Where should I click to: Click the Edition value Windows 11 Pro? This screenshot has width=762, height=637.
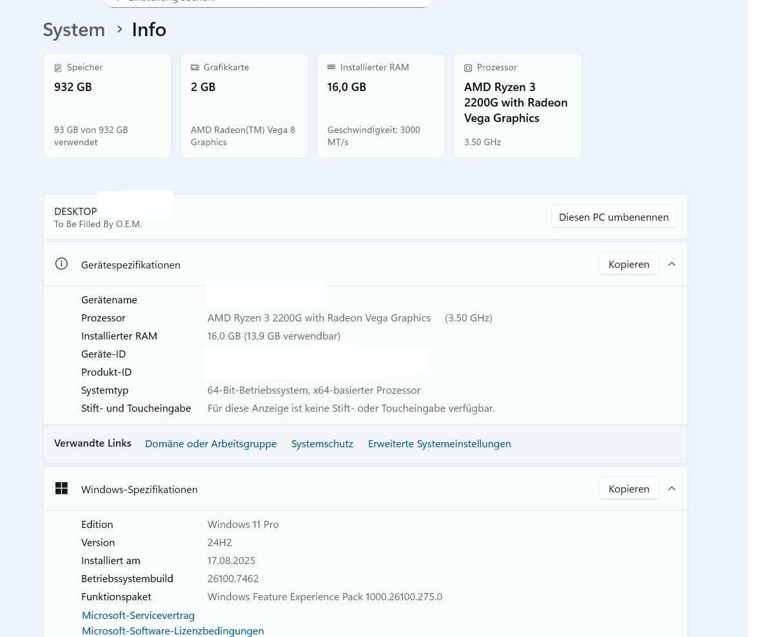[243, 524]
